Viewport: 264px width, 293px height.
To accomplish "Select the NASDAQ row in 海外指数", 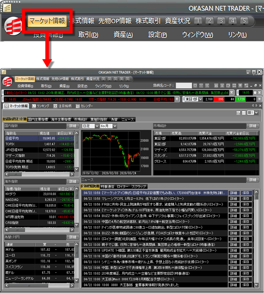I will pyautogui.click(x=39, y=200).
